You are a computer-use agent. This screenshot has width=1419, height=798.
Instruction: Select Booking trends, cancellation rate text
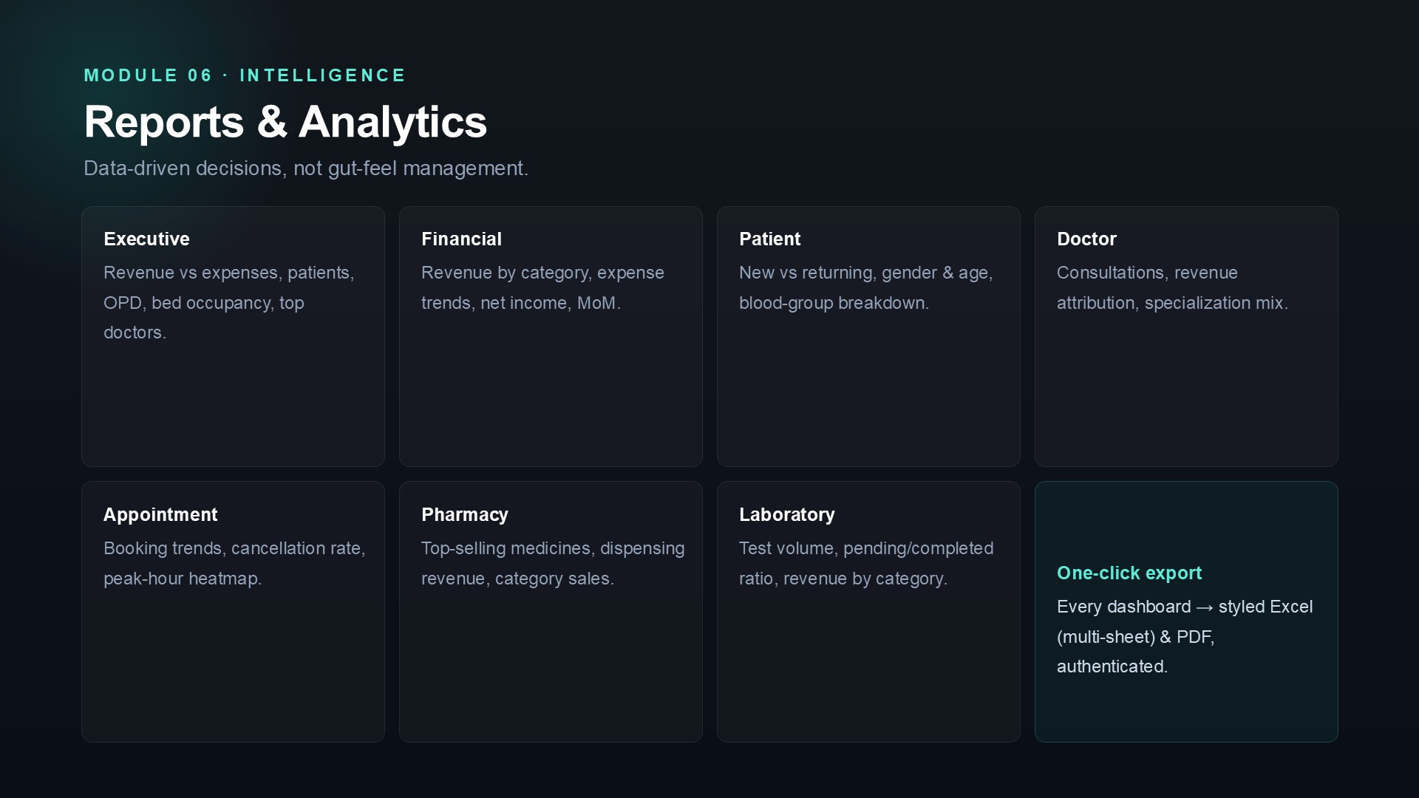coord(234,563)
